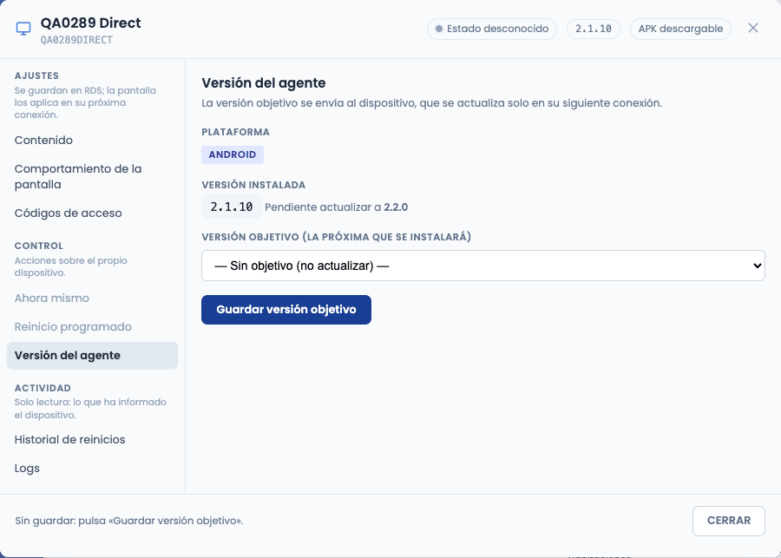This screenshot has height=558, width=781.
Task: Click the PLATAFORMA label
Action: pyautogui.click(x=235, y=132)
